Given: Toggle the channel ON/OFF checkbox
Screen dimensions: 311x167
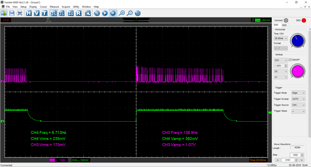Looking at the screenshot, I should (290, 60).
